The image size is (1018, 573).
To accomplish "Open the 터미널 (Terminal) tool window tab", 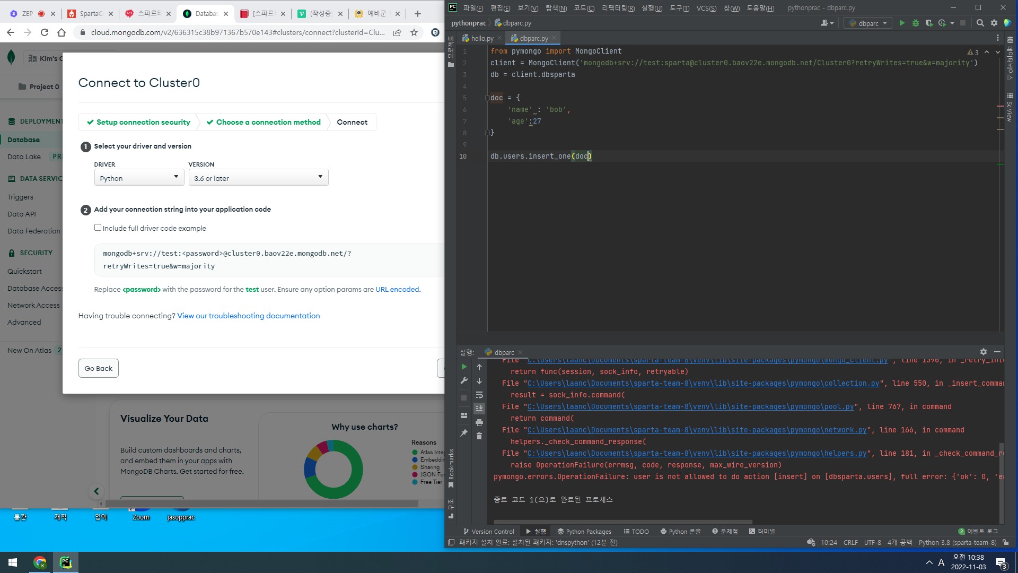I will click(x=762, y=531).
